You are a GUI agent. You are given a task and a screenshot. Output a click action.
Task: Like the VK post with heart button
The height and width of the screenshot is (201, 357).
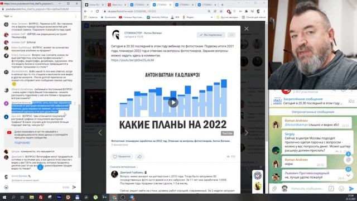(122, 156)
